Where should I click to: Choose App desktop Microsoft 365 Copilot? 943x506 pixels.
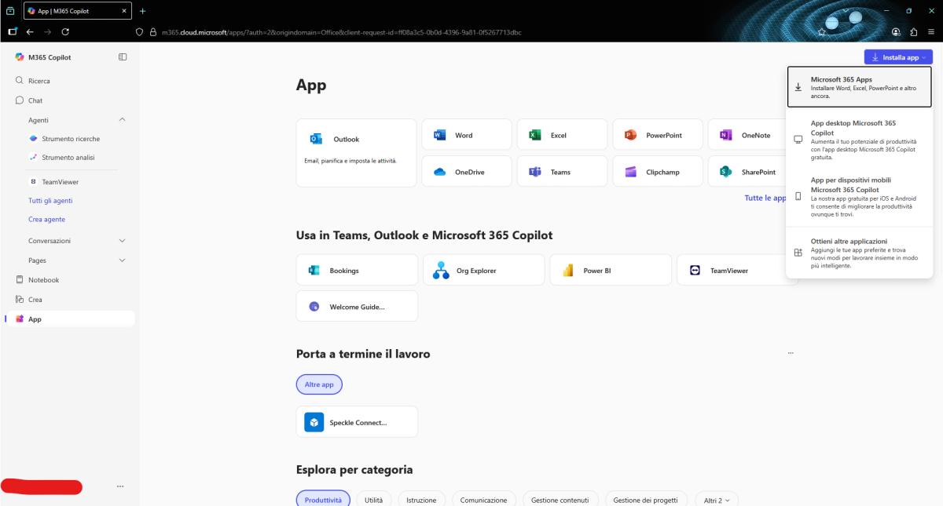click(x=859, y=139)
